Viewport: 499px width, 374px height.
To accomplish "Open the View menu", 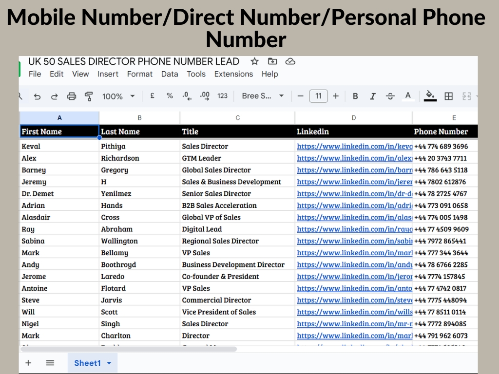I will tap(80, 74).
